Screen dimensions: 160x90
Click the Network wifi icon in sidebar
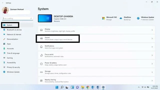[4, 34]
